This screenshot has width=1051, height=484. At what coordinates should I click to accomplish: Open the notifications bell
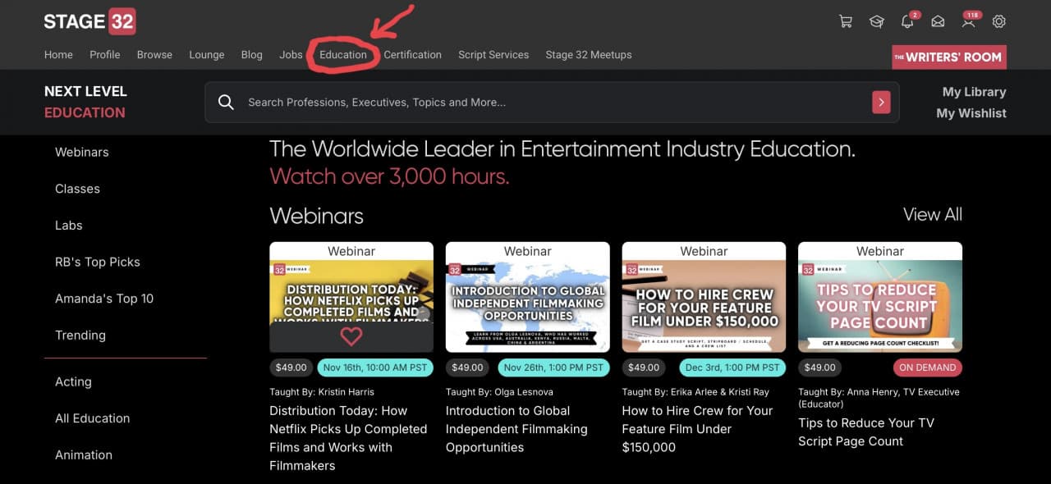(907, 21)
